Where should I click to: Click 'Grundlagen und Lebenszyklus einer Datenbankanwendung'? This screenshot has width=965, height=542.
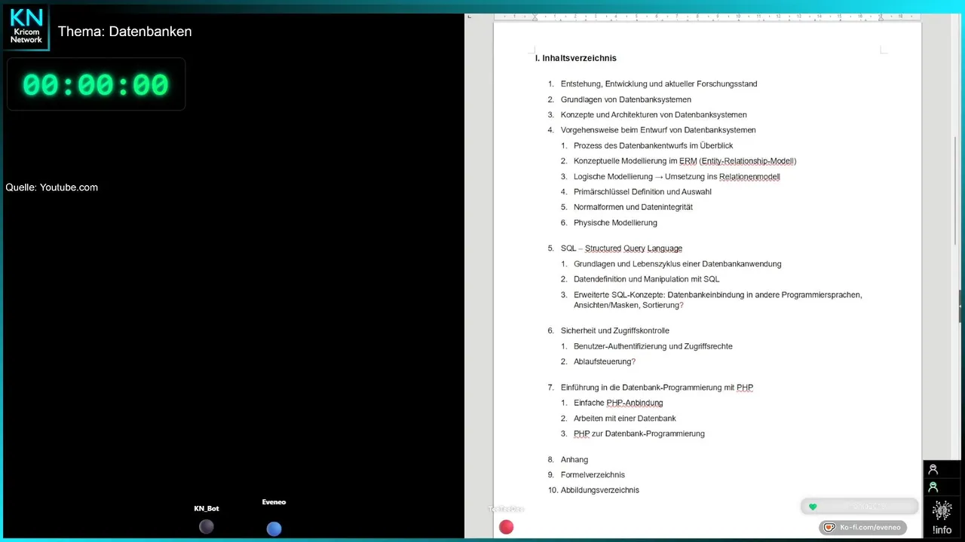pos(677,264)
